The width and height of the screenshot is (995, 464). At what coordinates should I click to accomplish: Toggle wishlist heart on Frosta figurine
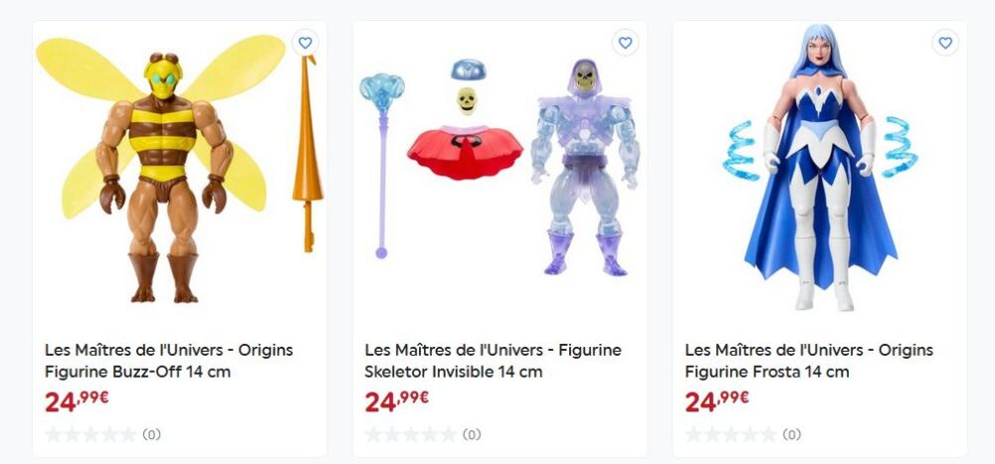tap(945, 43)
